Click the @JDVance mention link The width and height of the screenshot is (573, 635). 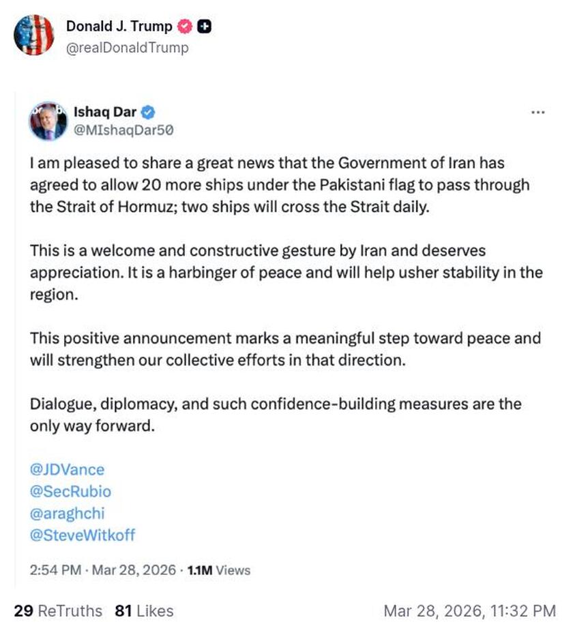pos(66,469)
